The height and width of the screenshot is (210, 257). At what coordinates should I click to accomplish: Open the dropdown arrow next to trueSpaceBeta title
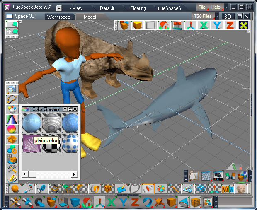tap(59, 8)
